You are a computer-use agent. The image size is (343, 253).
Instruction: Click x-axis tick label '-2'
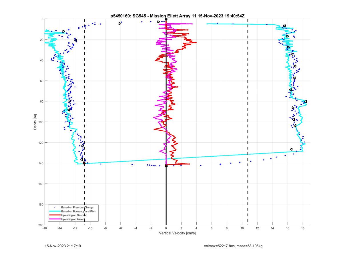point(151,228)
